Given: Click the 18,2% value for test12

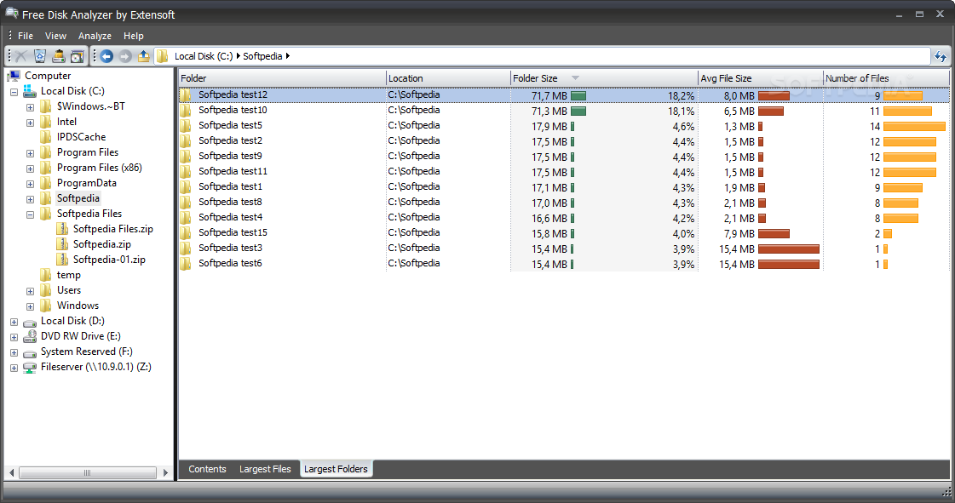Looking at the screenshot, I should click(681, 95).
